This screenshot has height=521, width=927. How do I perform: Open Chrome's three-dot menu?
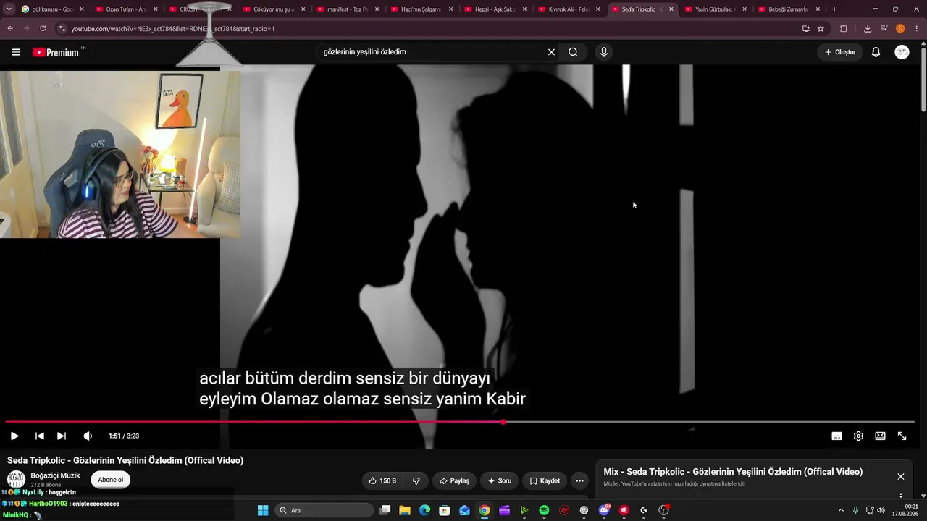[917, 29]
